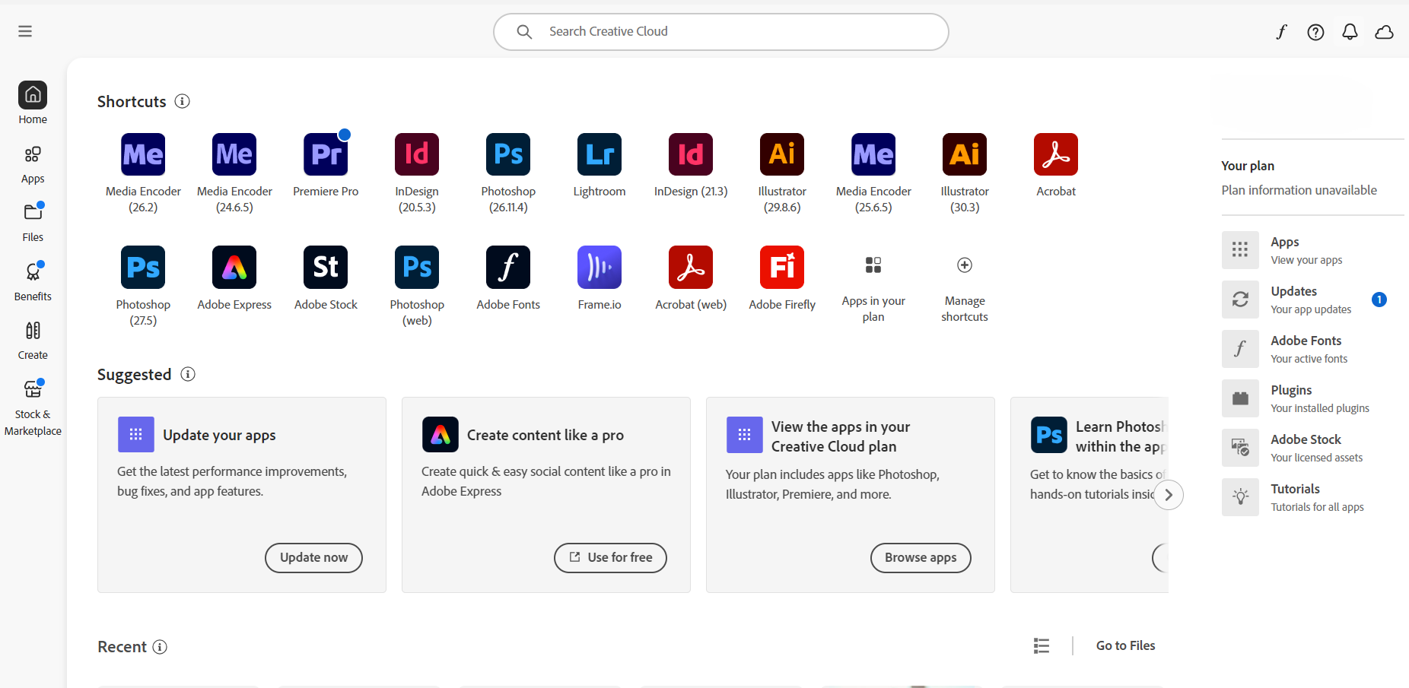Click Update now button
Image resolution: width=1409 pixels, height=688 pixels.
(313, 557)
